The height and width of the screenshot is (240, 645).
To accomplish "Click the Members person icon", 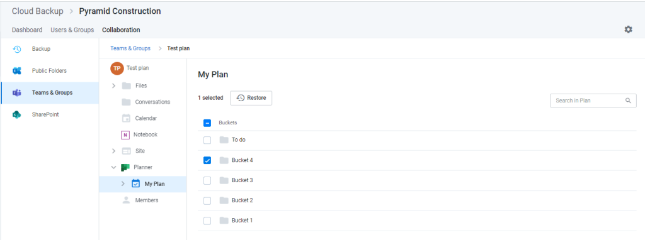I will 127,200.
